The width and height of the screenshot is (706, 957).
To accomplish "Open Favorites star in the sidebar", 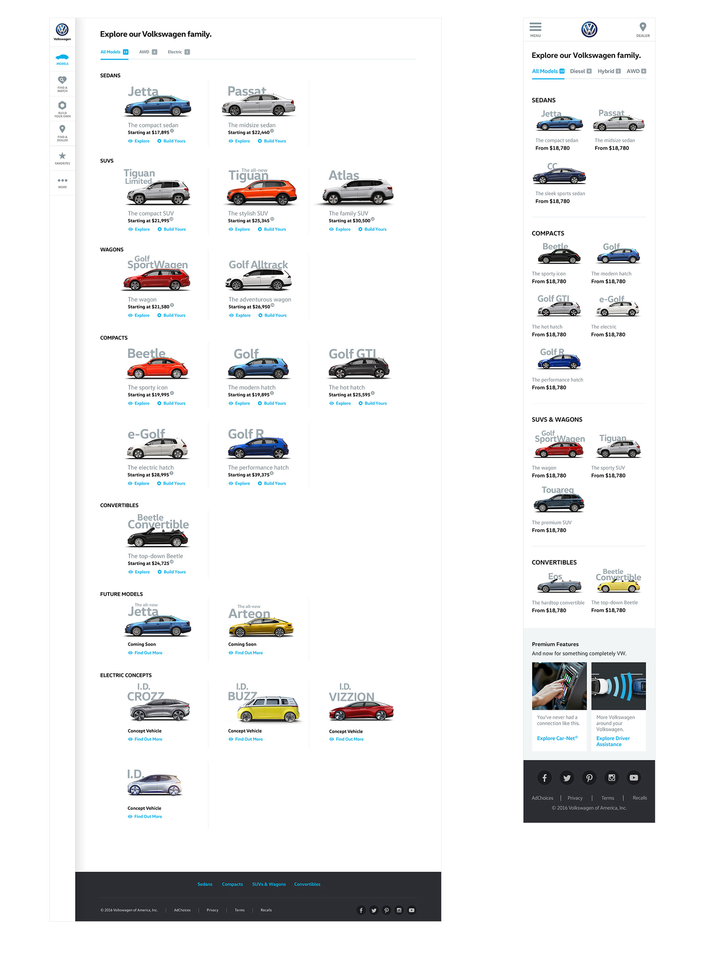I will [63, 158].
